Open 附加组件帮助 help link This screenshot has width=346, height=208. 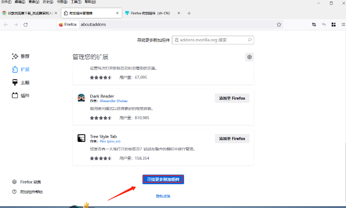tap(27, 192)
